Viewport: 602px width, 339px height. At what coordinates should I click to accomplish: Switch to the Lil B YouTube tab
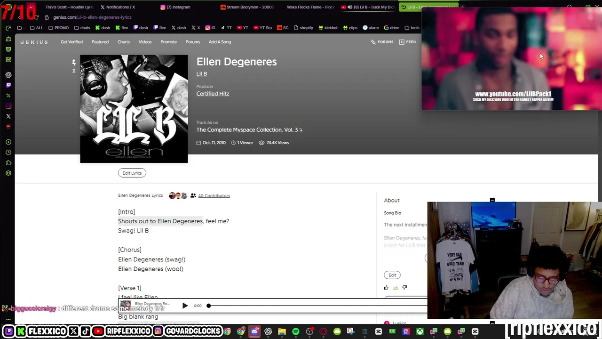click(367, 7)
